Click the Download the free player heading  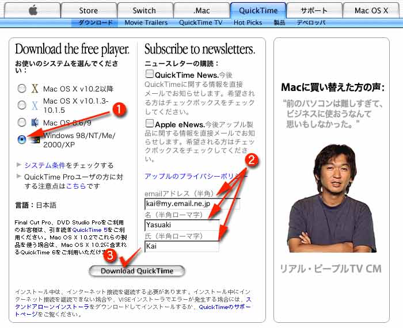tap(72, 49)
